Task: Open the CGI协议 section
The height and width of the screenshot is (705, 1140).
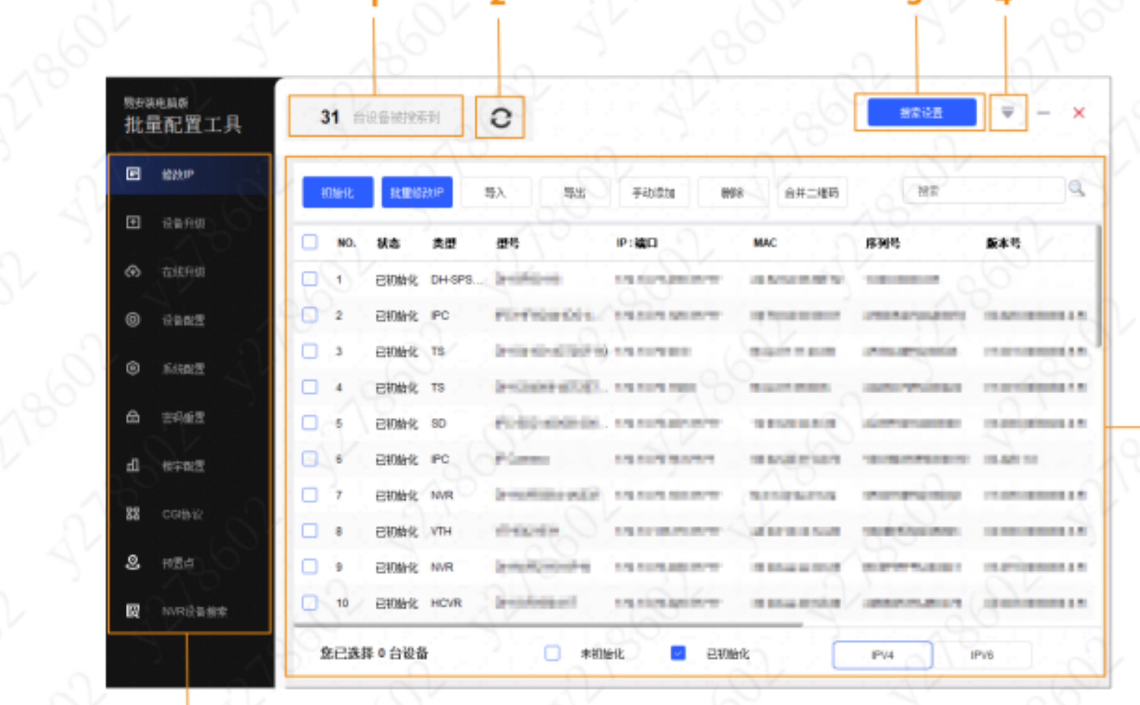Action: pos(182,515)
